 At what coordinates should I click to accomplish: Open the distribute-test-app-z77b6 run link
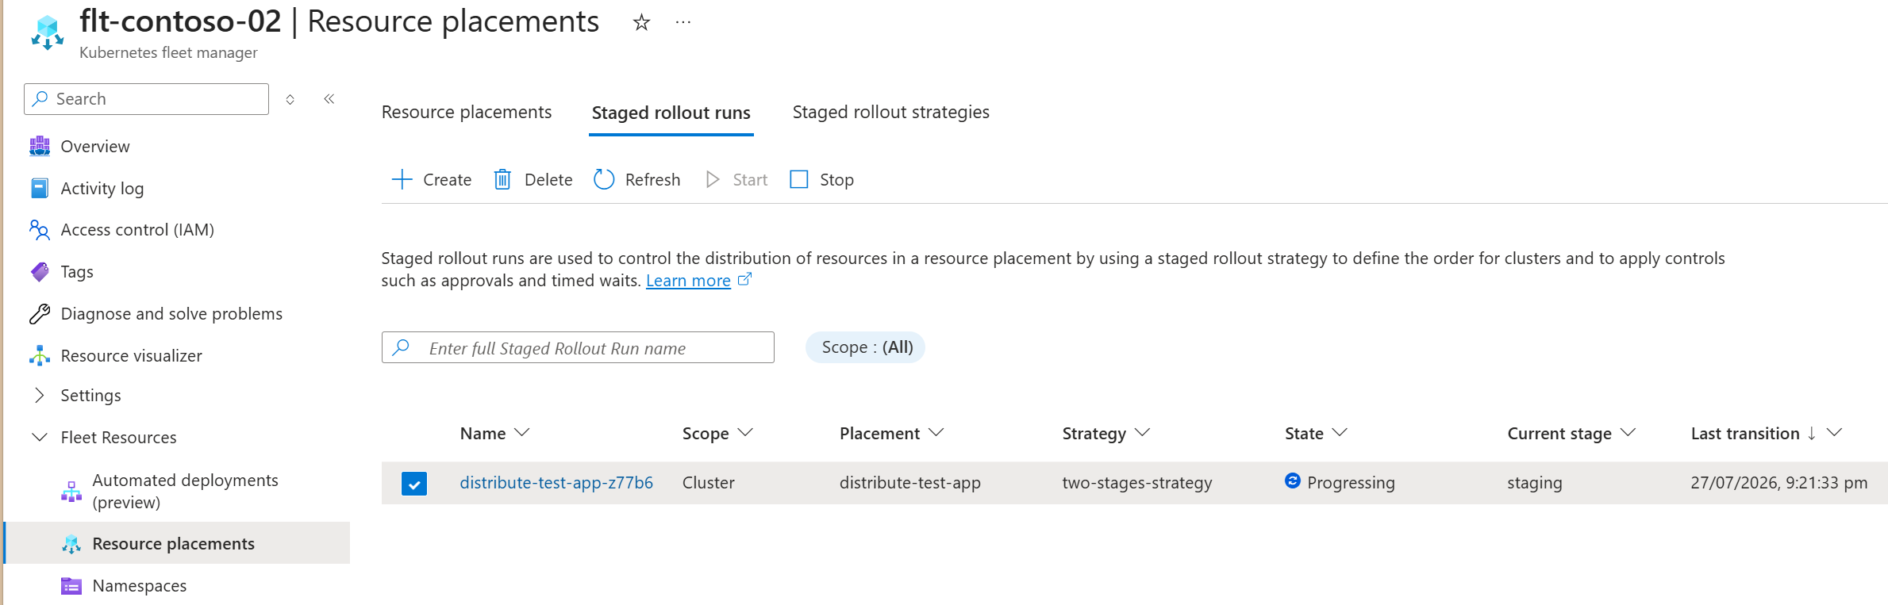(556, 483)
